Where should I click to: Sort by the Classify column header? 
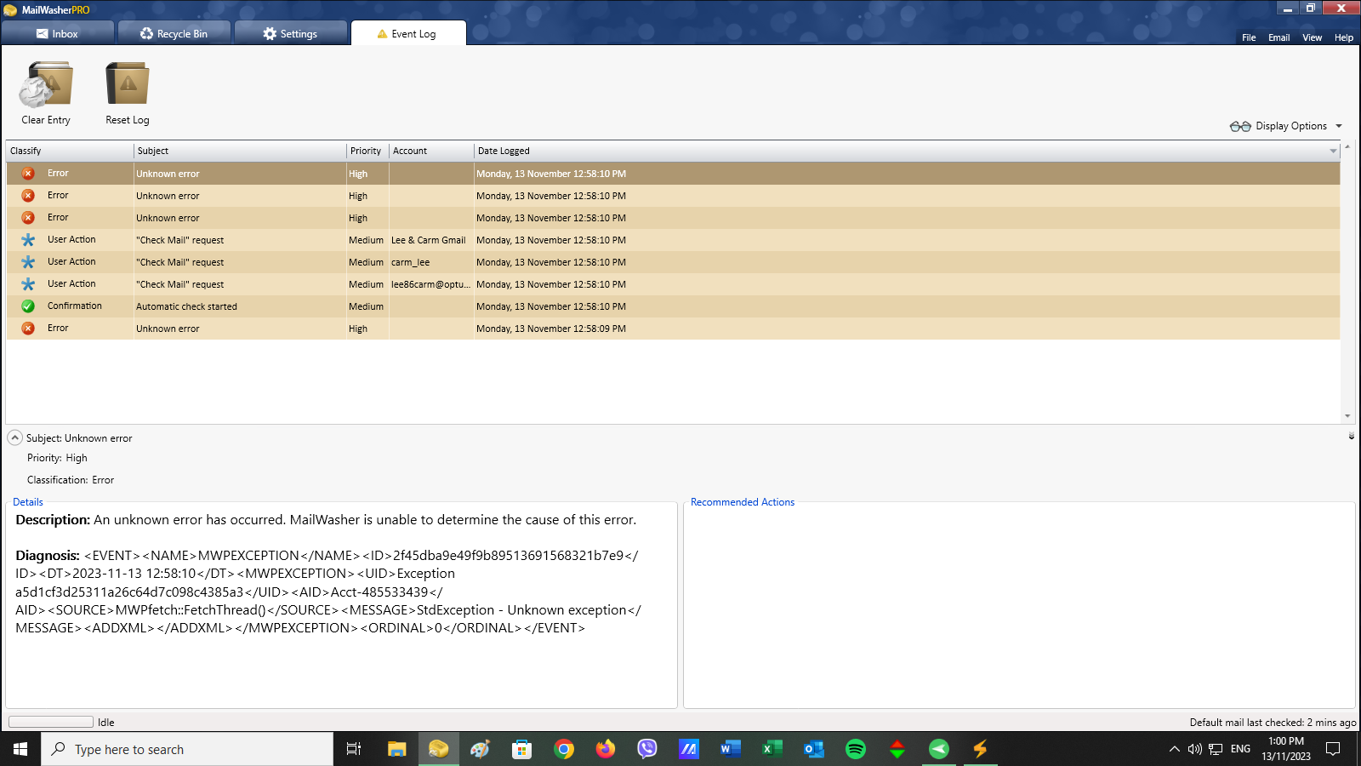[70, 151]
